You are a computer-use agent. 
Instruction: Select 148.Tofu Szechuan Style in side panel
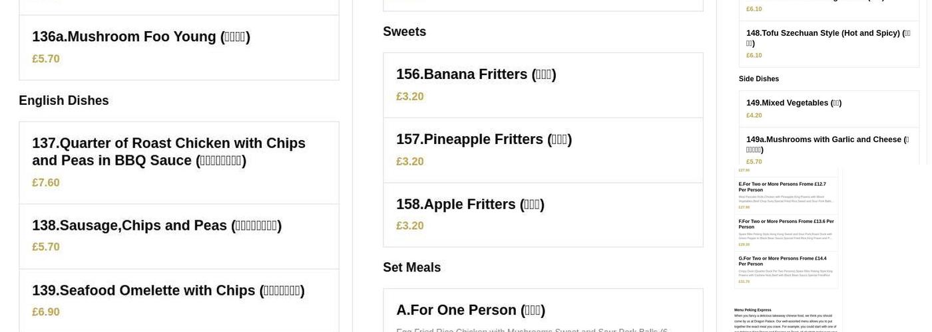(828, 38)
